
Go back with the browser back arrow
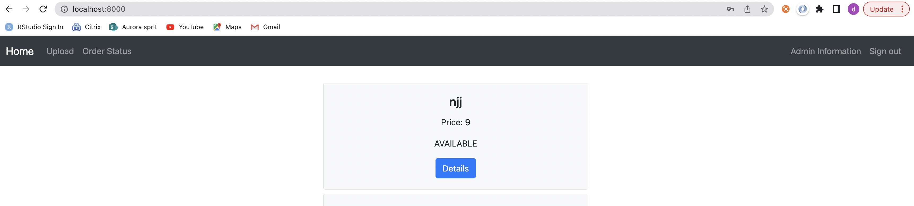tap(9, 9)
